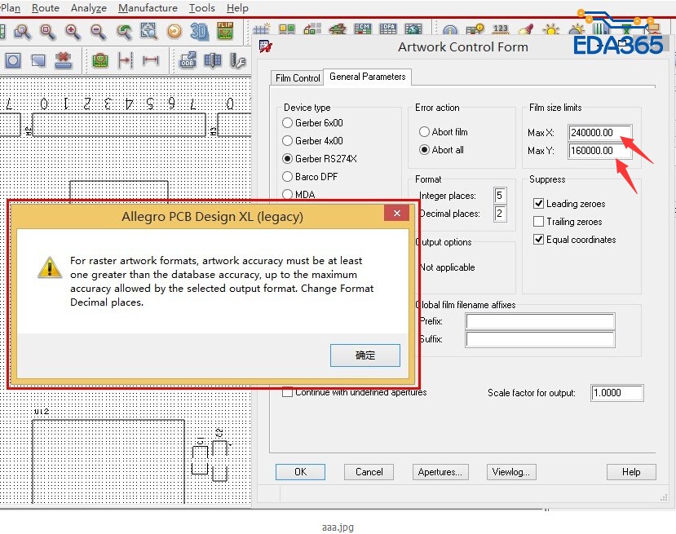The width and height of the screenshot is (676, 534).
Task: Click the blue Show Element info icon
Action: tap(449, 30)
